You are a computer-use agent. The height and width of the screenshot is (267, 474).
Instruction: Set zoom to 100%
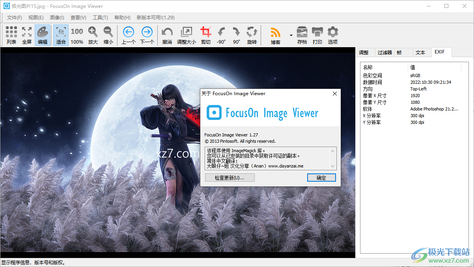click(x=77, y=35)
